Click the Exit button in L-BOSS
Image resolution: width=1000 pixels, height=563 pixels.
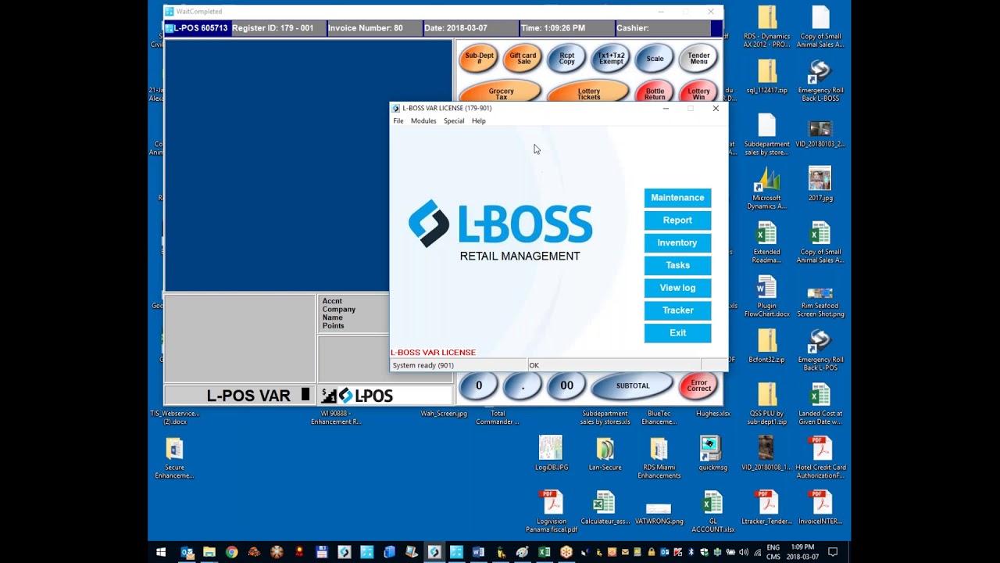pos(677,333)
